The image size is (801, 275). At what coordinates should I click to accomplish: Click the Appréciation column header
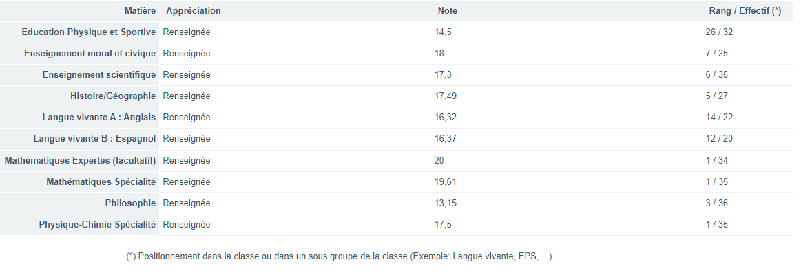pos(194,11)
